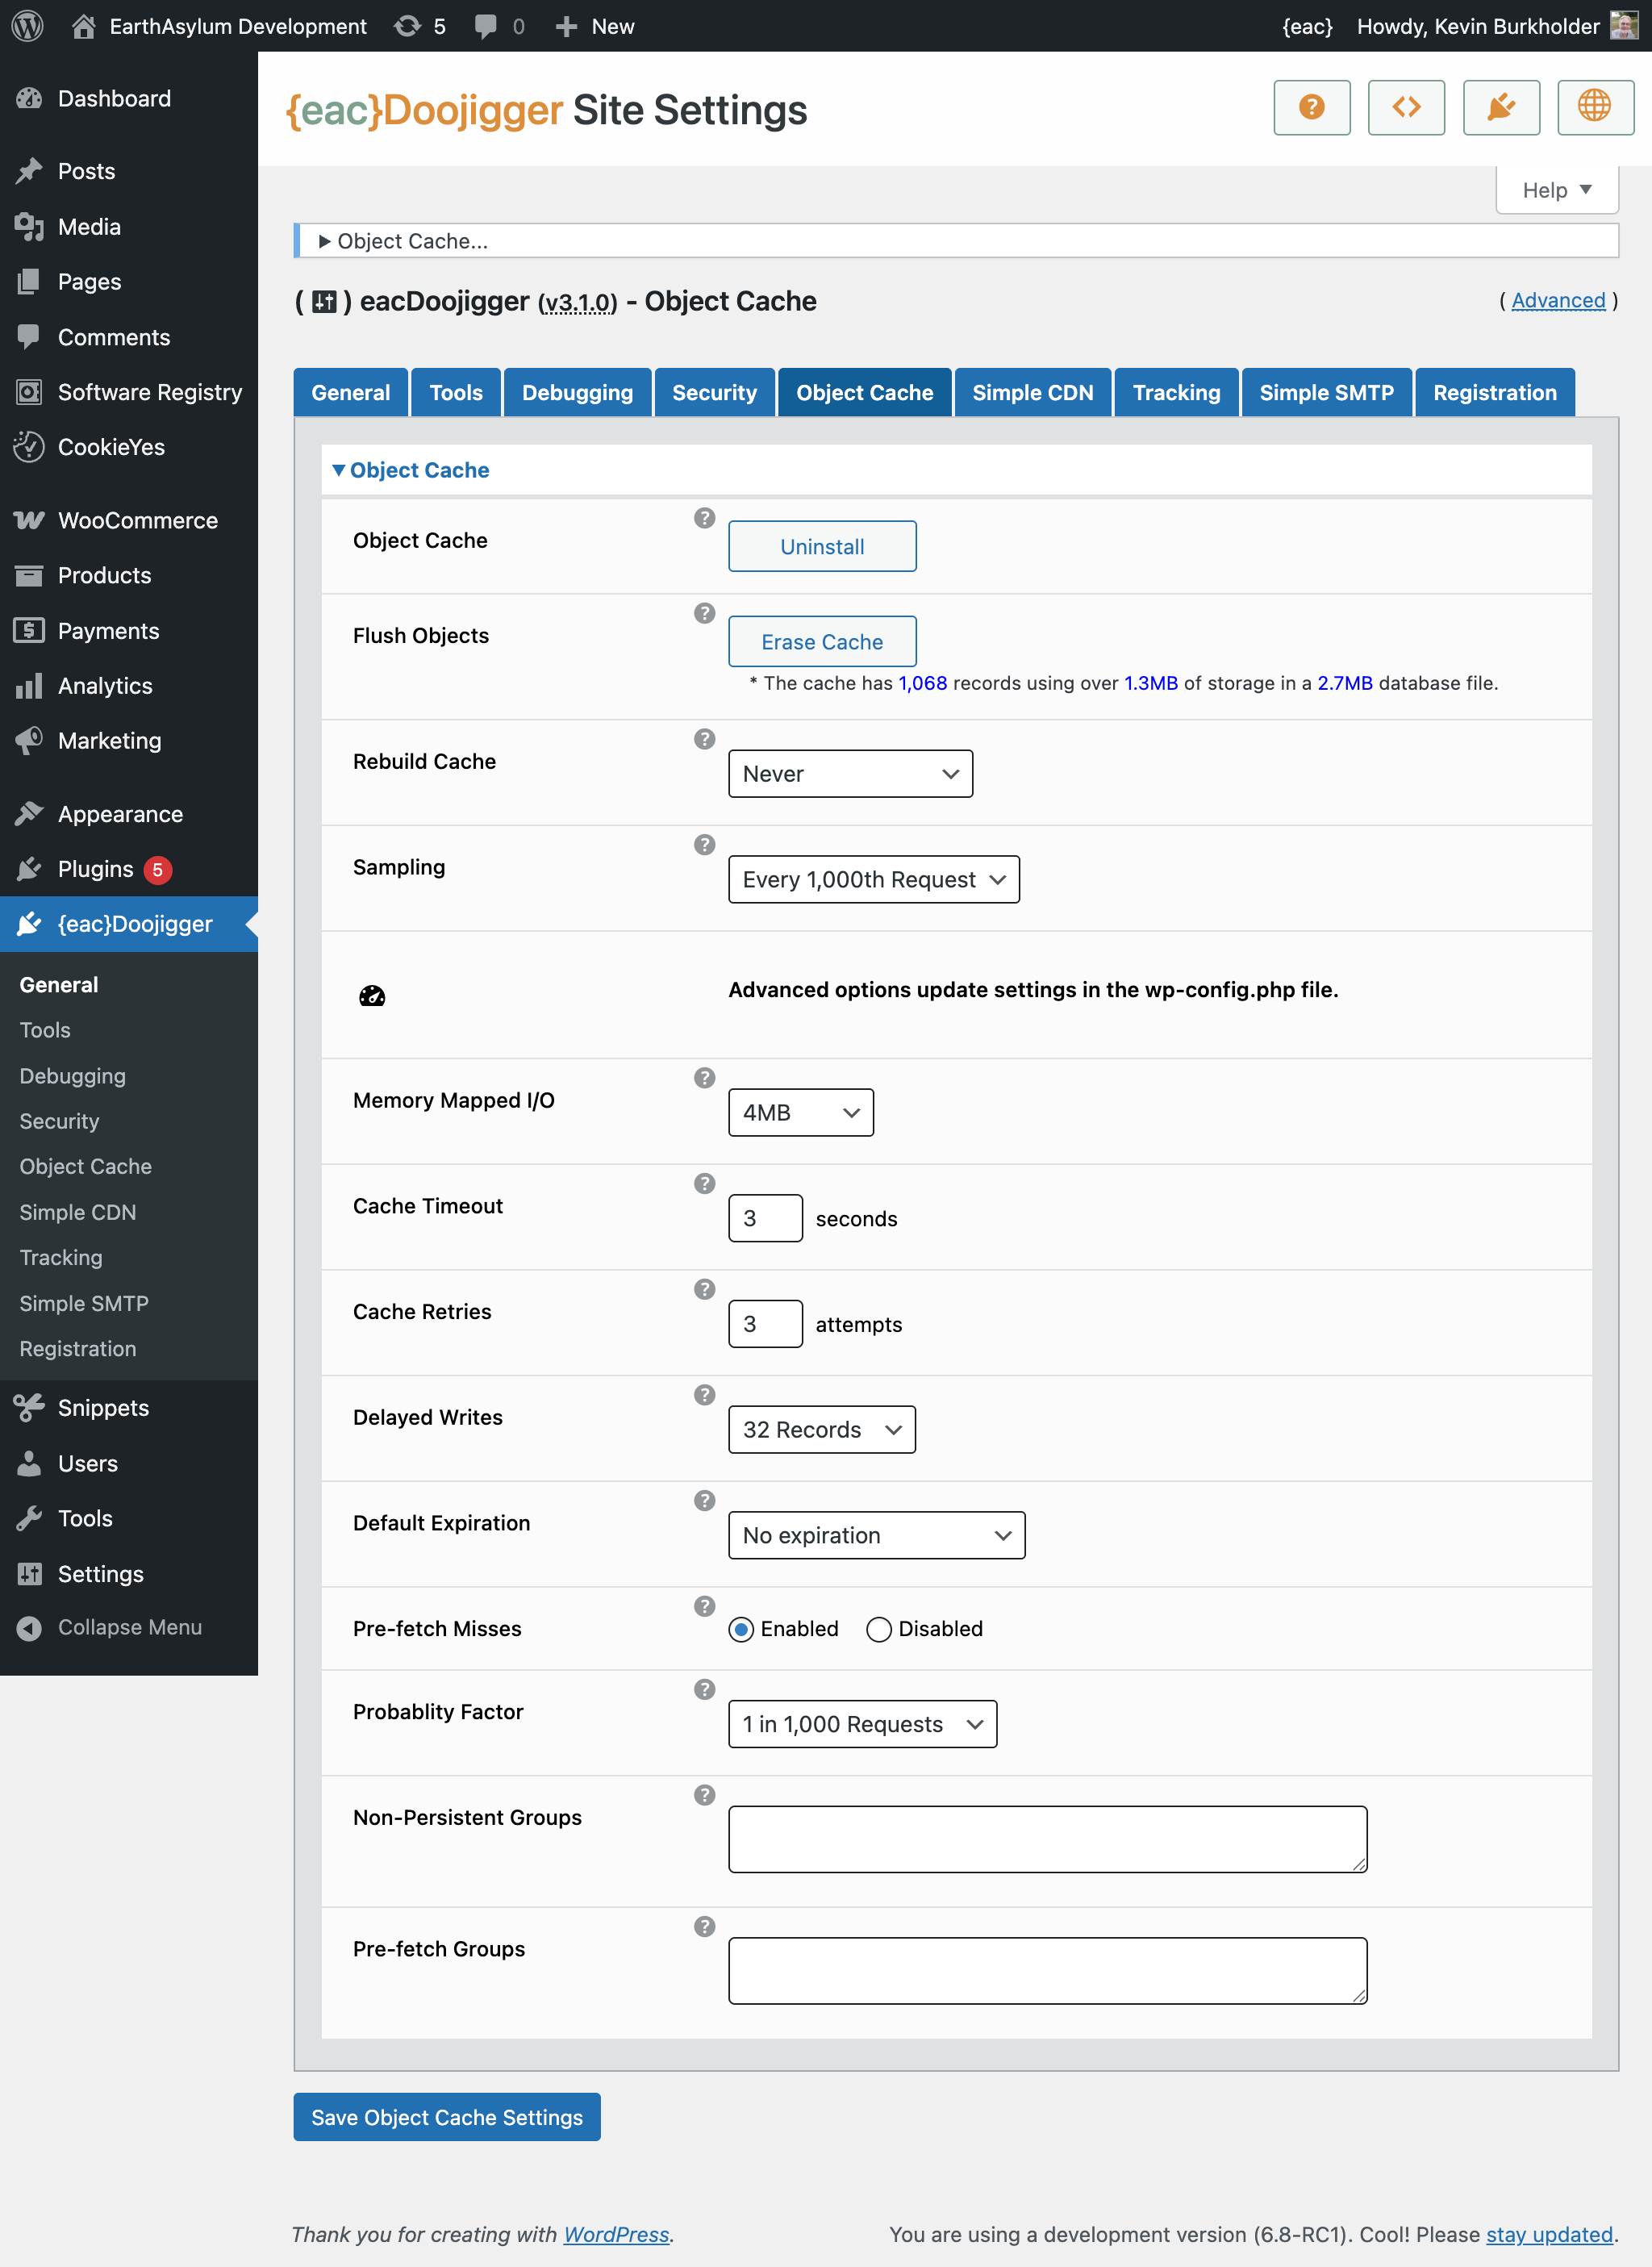Click the code/developer icon in header
1652x2267 pixels.
pyautogui.click(x=1406, y=109)
